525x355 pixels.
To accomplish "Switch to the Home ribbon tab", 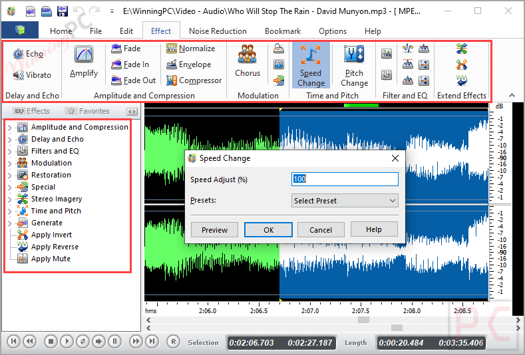I will [61, 31].
